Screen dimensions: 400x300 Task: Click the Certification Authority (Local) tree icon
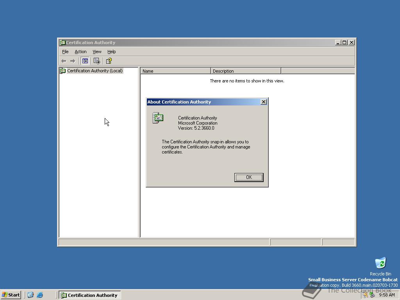pyautogui.click(x=62, y=71)
